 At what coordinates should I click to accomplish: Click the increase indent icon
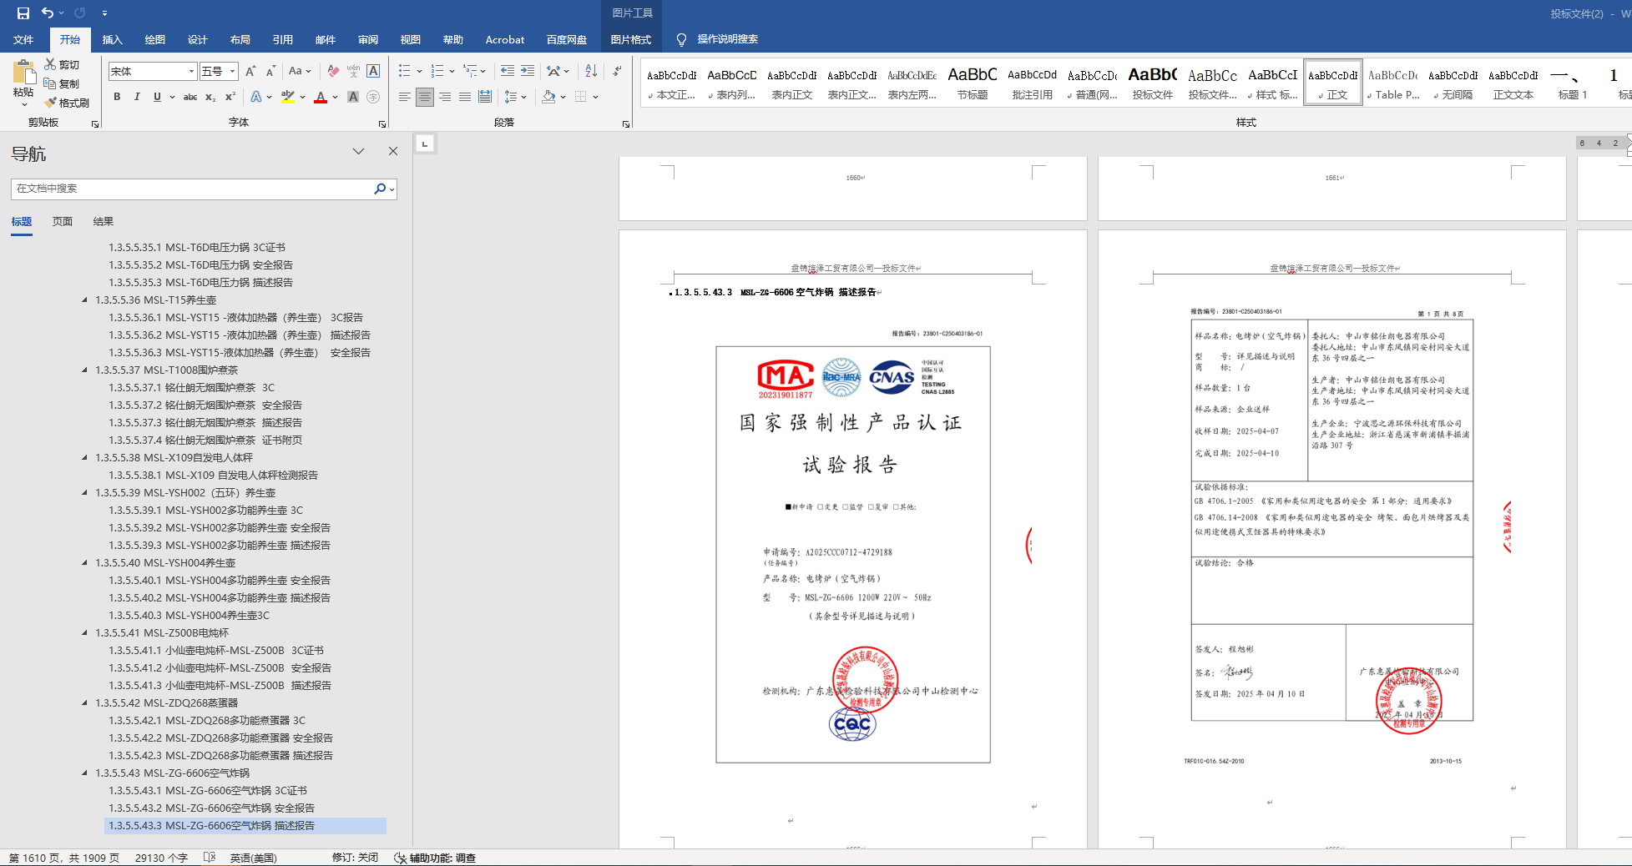[528, 71]
